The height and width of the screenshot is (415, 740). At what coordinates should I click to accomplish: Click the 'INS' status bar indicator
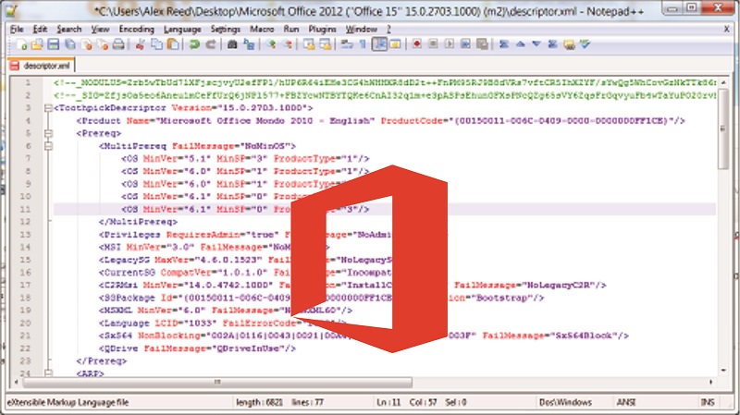[708, 402]
